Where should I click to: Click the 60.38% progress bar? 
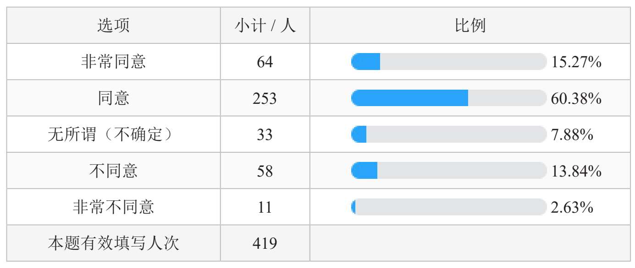pyautogui.click(x=449, y=98)
